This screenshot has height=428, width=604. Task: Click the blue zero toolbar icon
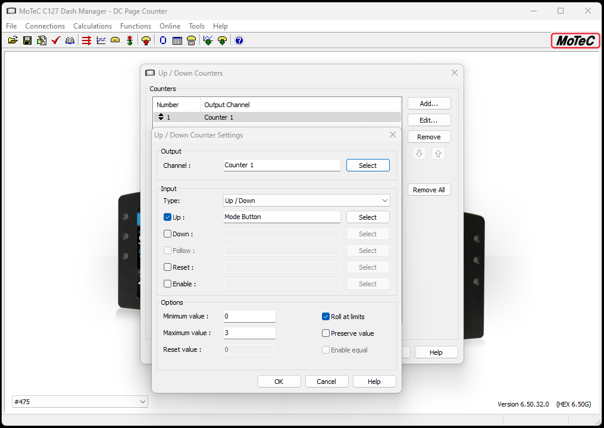[163, 40]
